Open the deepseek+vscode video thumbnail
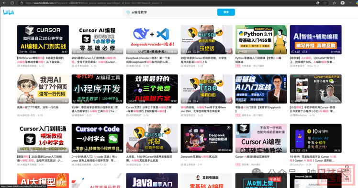The image size is (358, 188). (x=152, y=40)
